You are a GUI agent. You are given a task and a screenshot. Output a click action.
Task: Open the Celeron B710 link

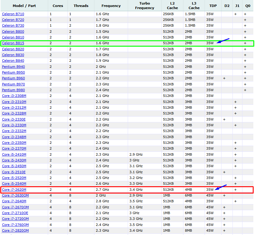click(13, 14)
